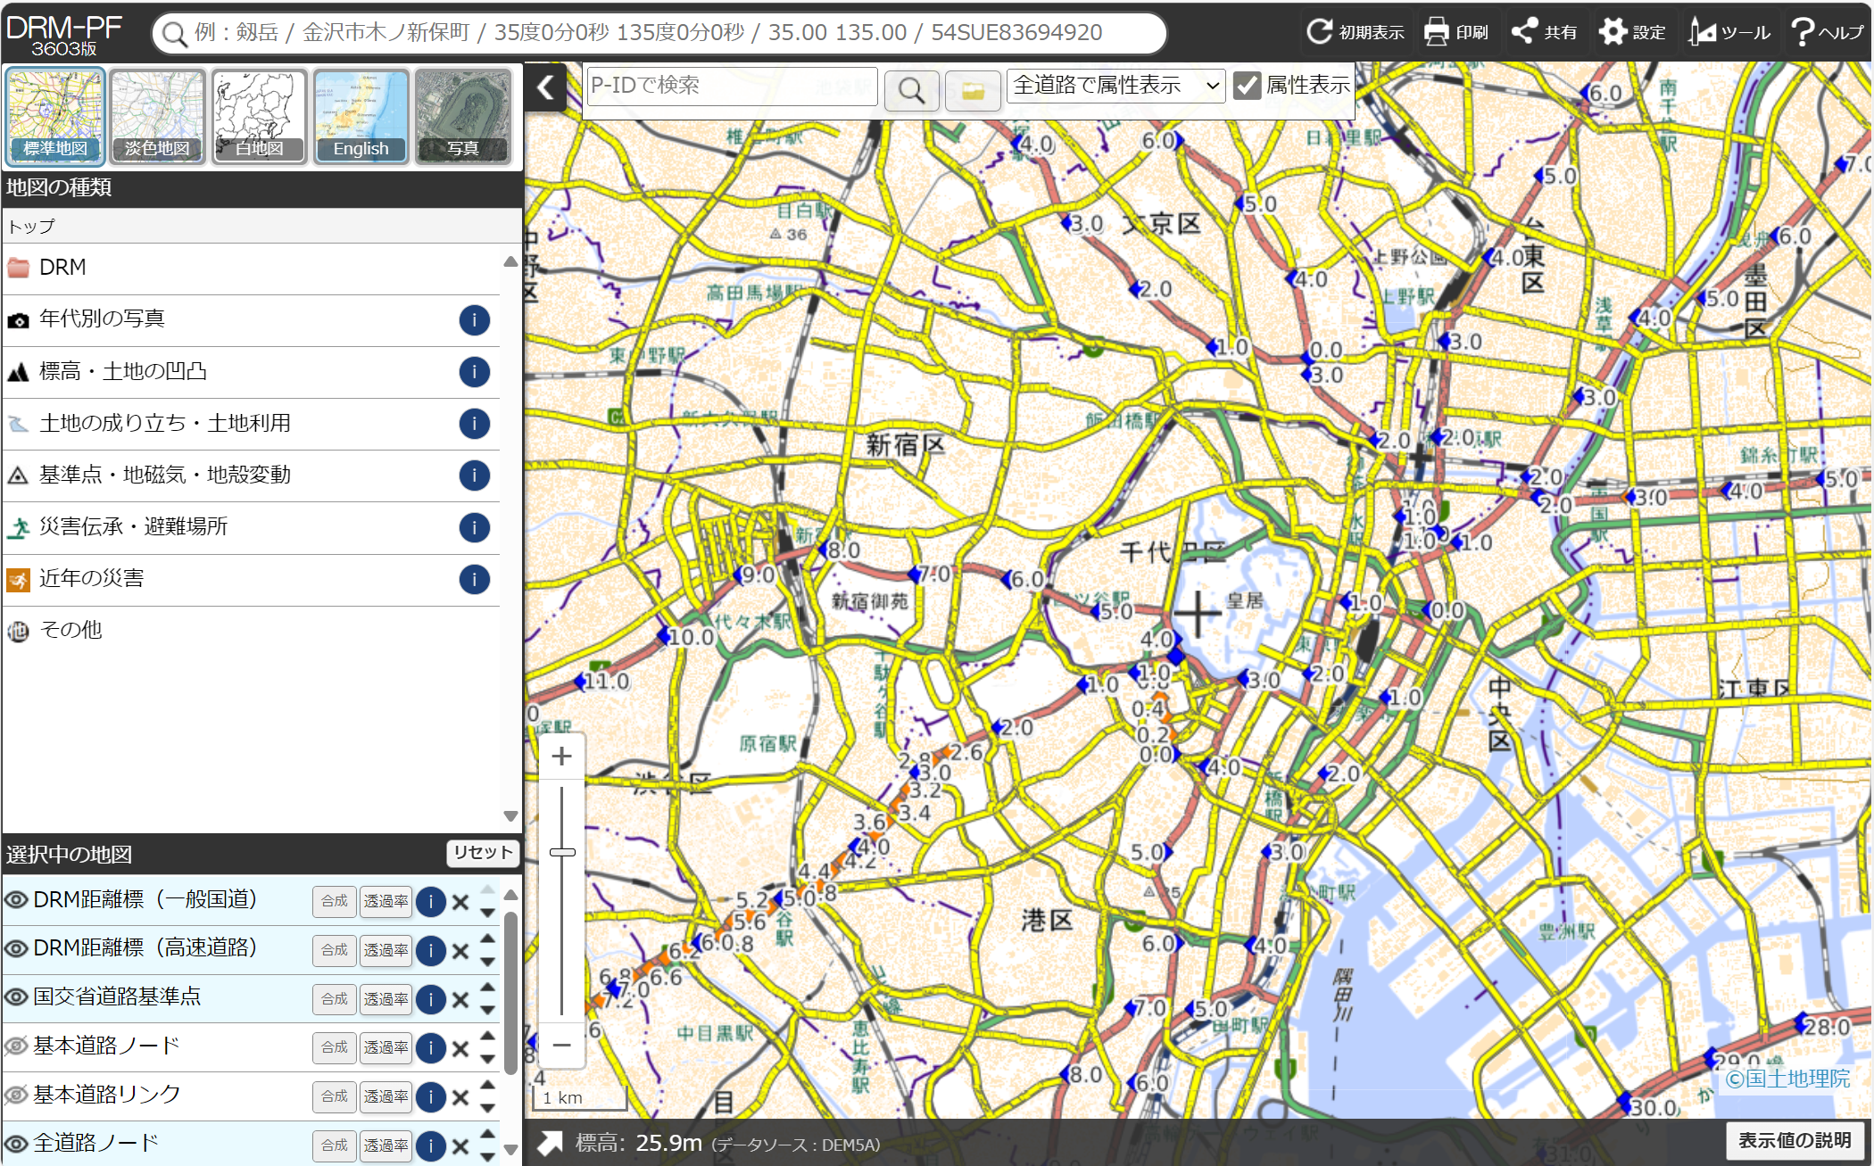
Task: Select the 淡色地図 basemap thumbnail
Action: (157, 116)
